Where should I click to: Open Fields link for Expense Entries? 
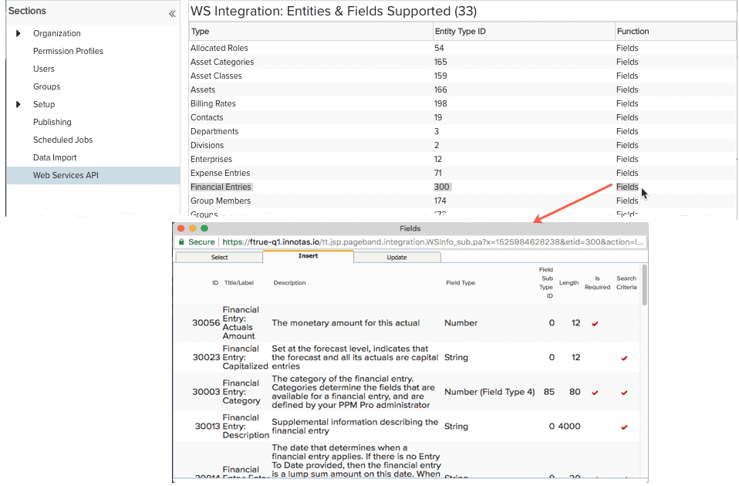627,173
